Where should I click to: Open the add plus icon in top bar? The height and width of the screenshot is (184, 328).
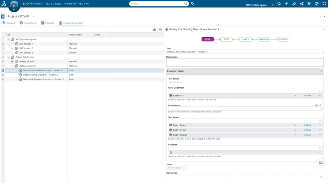tap(287, 4)
